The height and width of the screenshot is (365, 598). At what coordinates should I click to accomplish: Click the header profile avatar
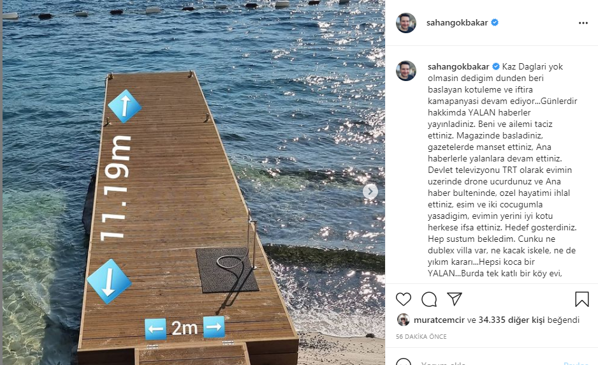[405, 23]
